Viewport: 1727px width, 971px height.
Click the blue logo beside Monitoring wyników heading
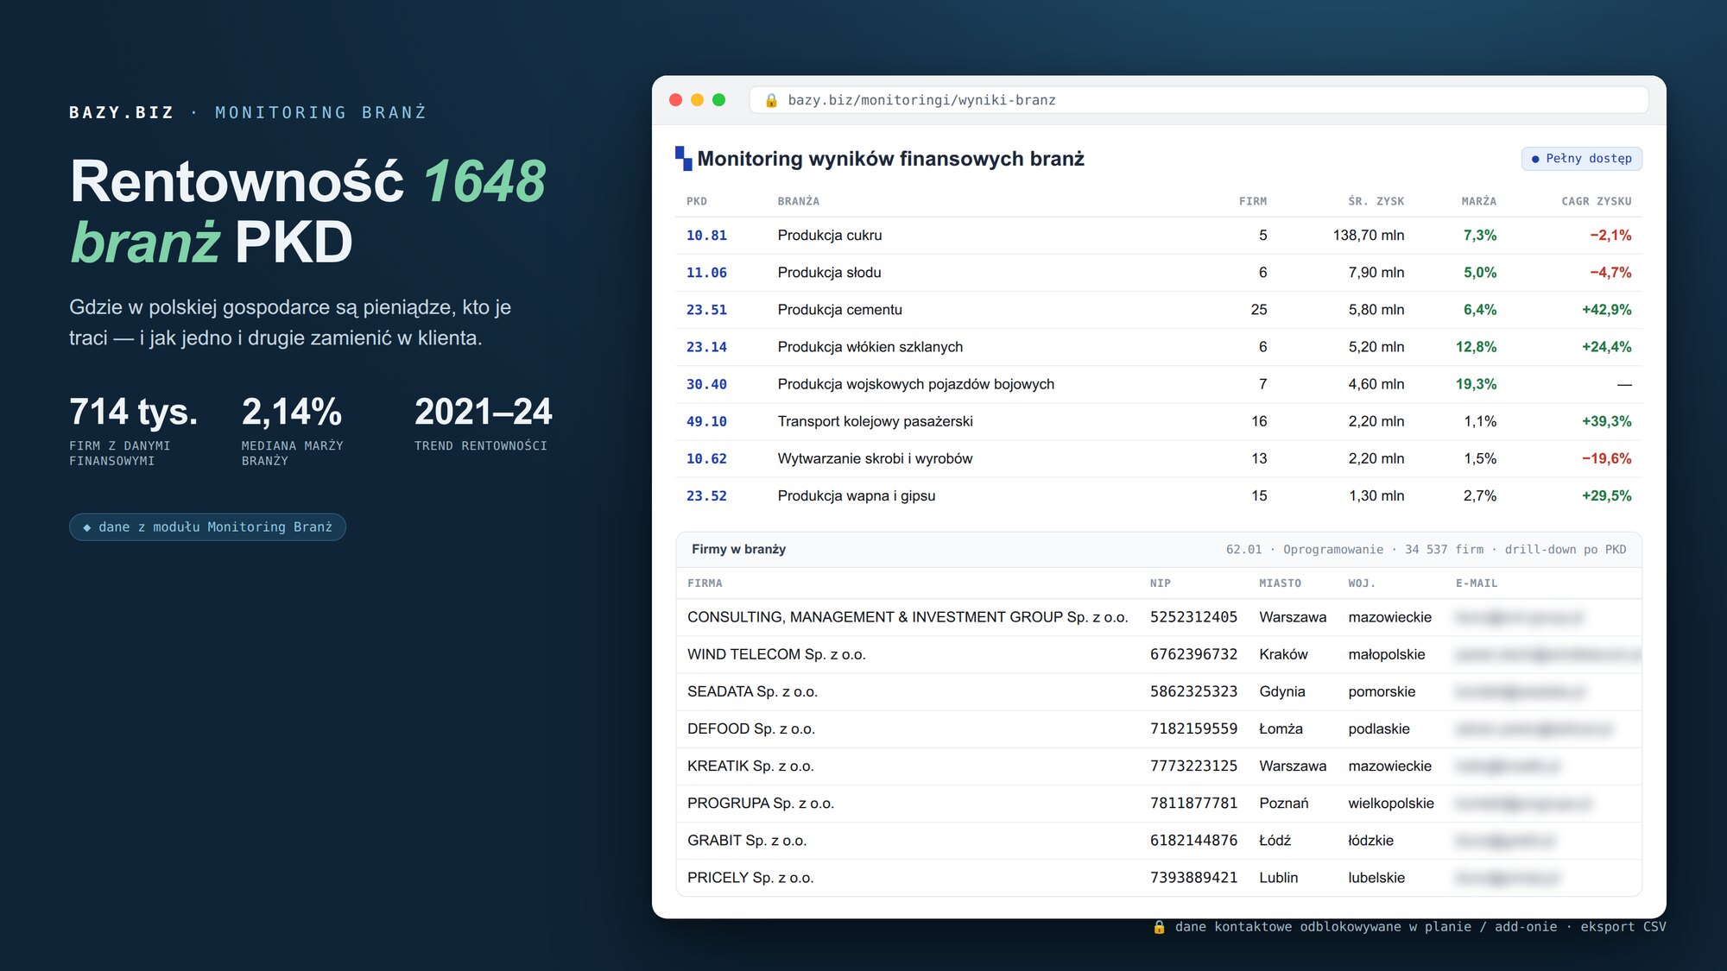click(x=683, y=158)
